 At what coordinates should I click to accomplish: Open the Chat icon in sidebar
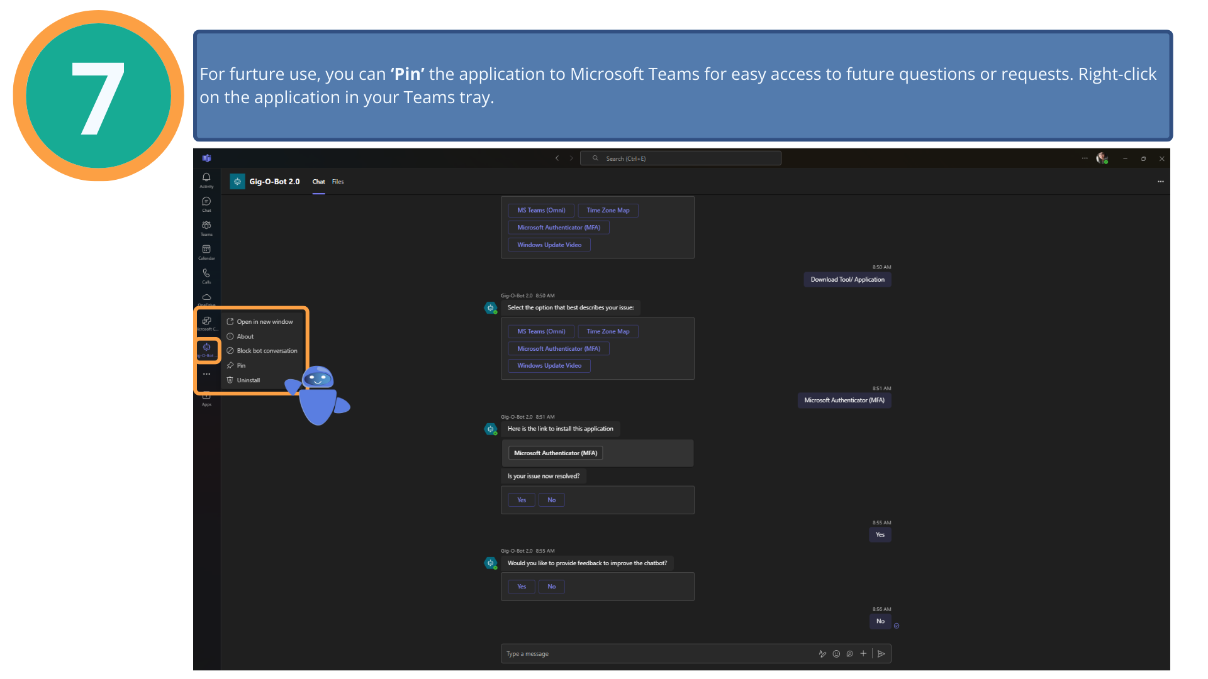click(206, 204)
